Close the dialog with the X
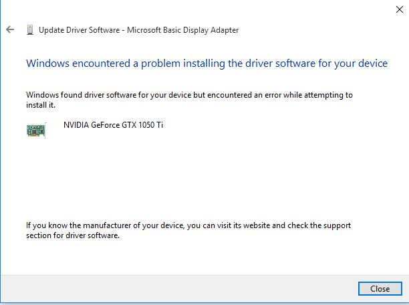The height and width of the screenshot is (305, 409). pyautogui.click(x=400, y=9)
